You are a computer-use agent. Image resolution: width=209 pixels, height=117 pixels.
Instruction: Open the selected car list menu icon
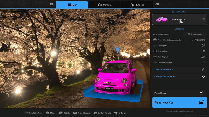[x=203, y=20]
